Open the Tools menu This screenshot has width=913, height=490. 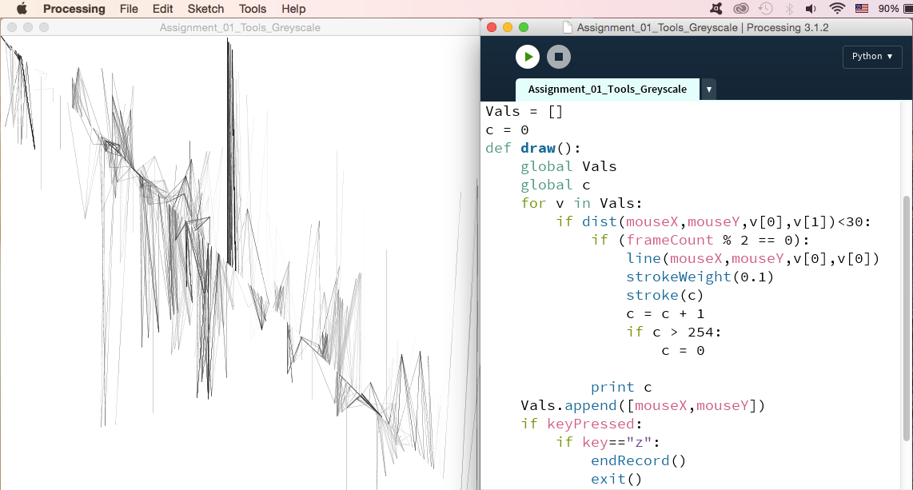click(x=252, y=9)
